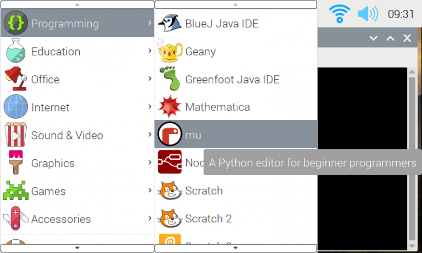Image resolution: width=422 pixels, height=253 pixels.
Task: Open the Accessories menu category
Action: (60, 219)
